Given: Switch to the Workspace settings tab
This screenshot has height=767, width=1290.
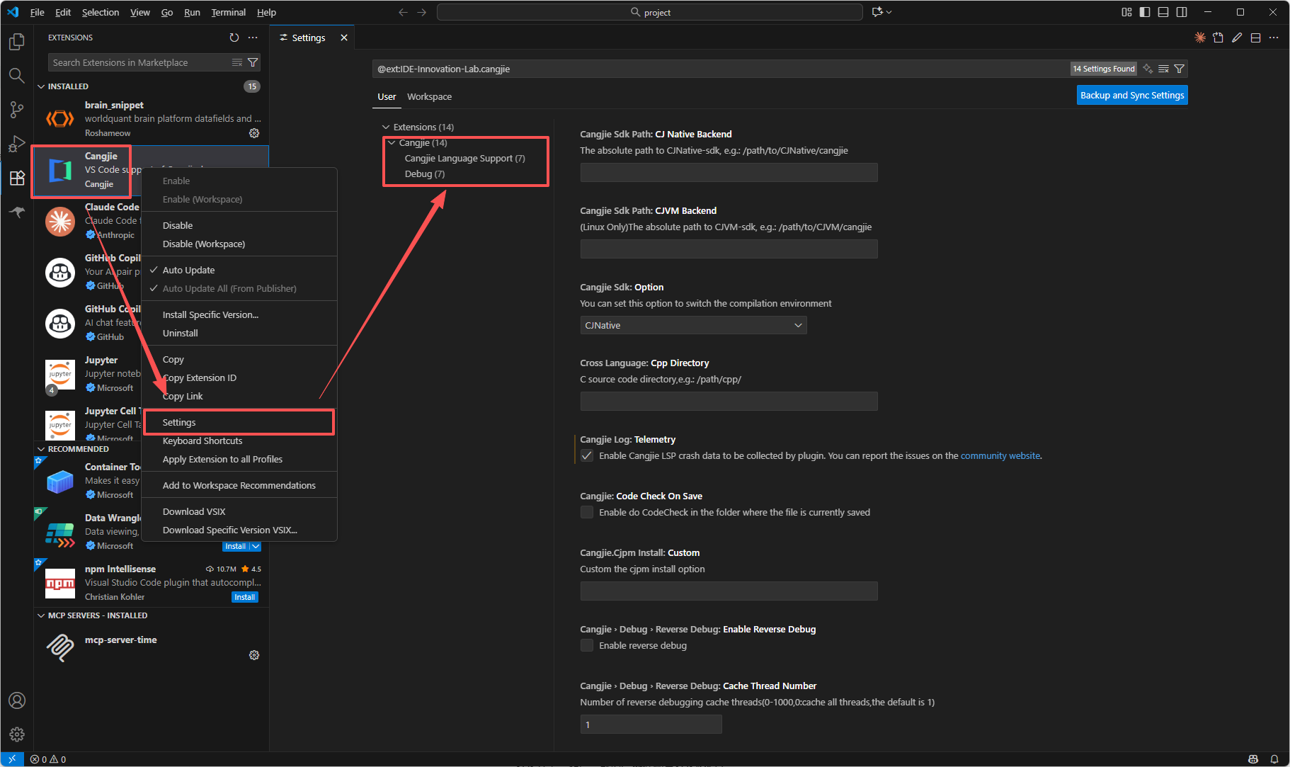Looking at the screenshot, I should click(x=429, y=97).
